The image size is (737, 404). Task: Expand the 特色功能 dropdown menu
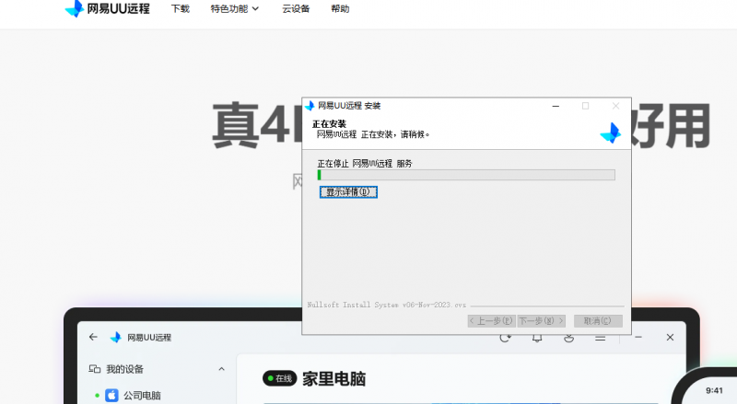pos(235,9)
